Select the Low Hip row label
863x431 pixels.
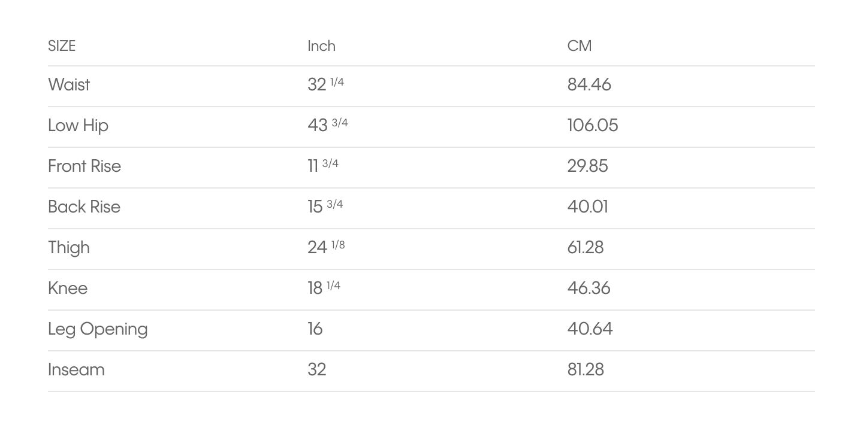(x=78, y=125)
